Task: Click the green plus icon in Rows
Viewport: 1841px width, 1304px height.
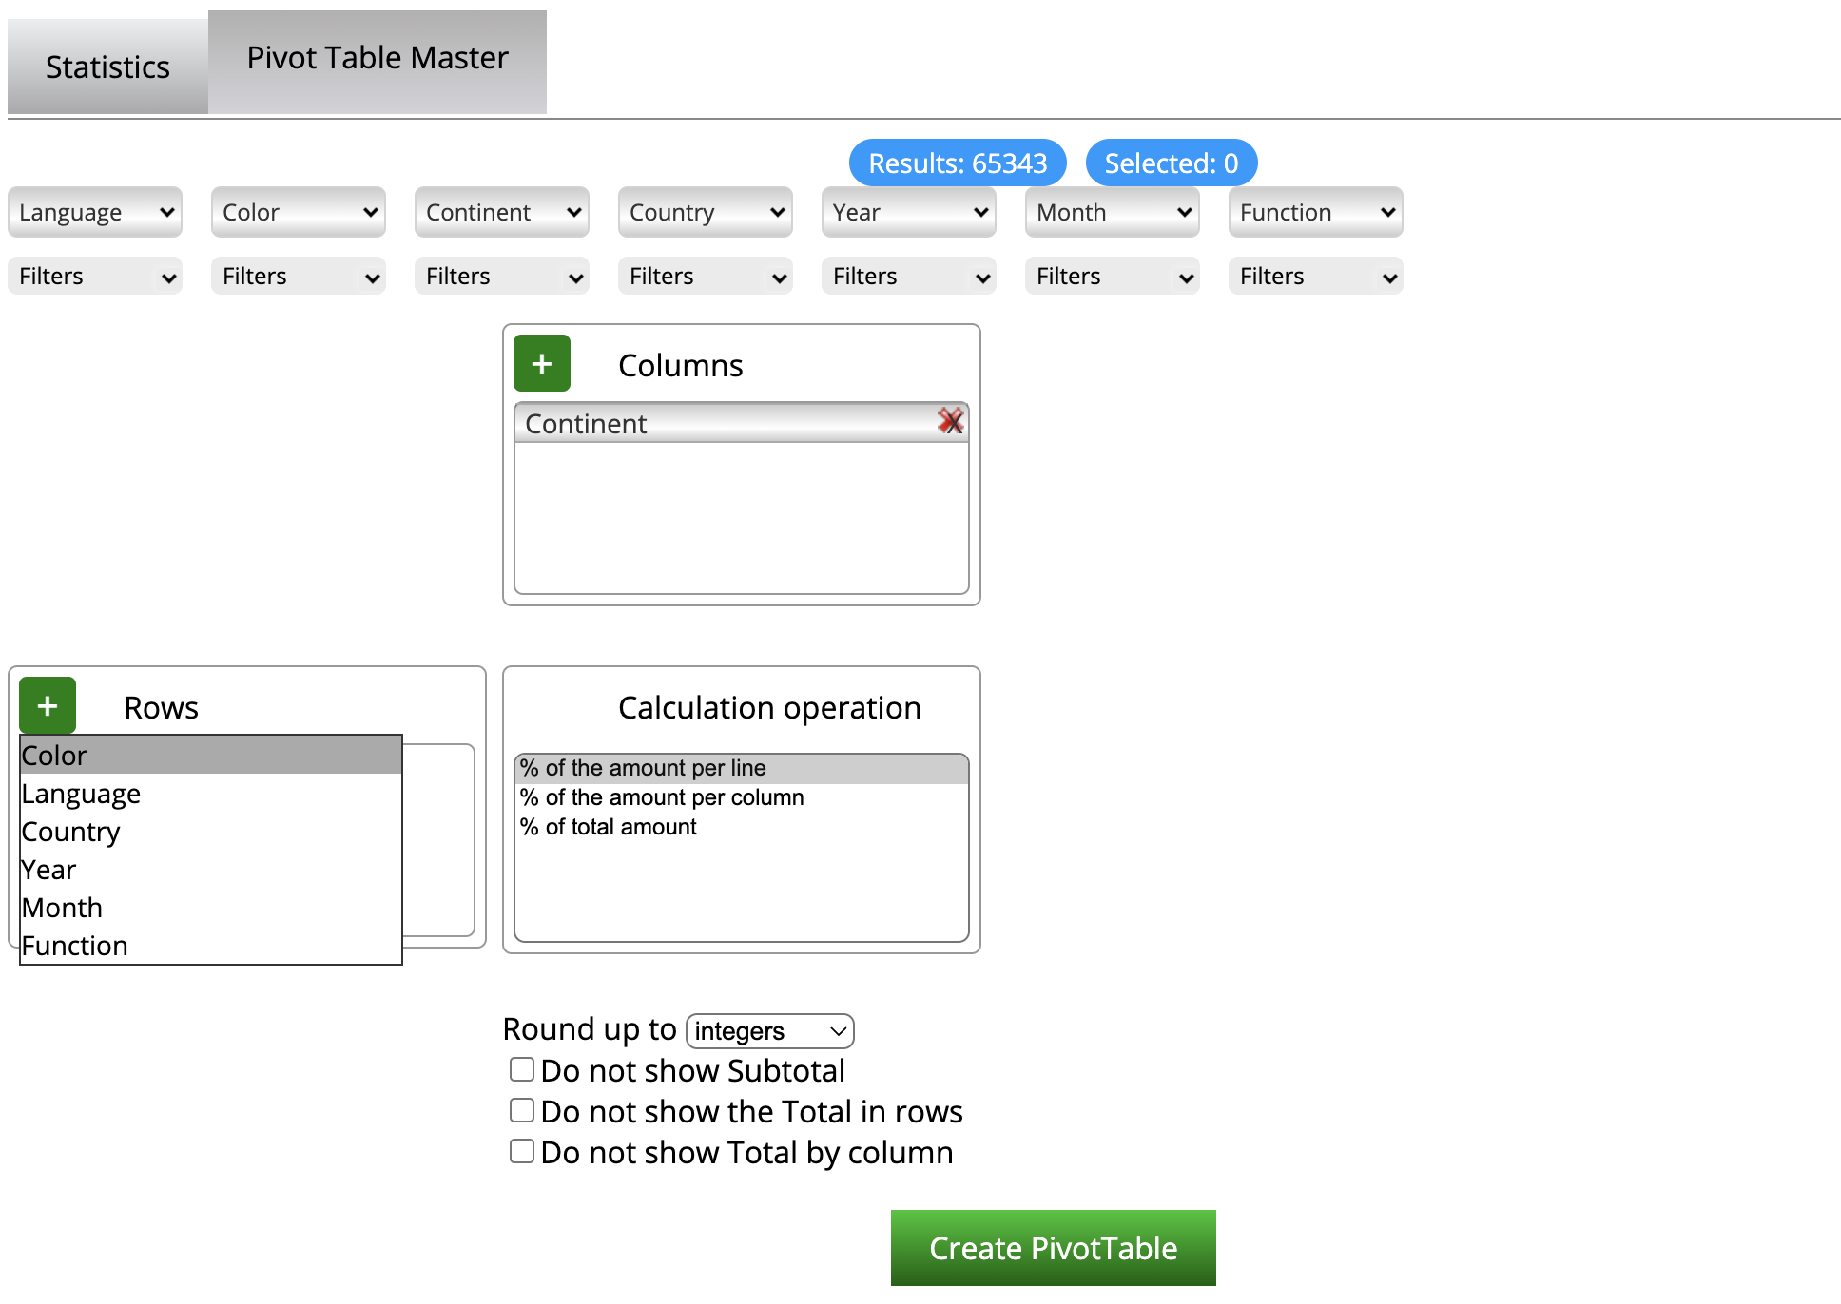Action: click(x=48, y=705)
